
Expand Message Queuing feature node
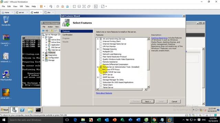[98, 49]
